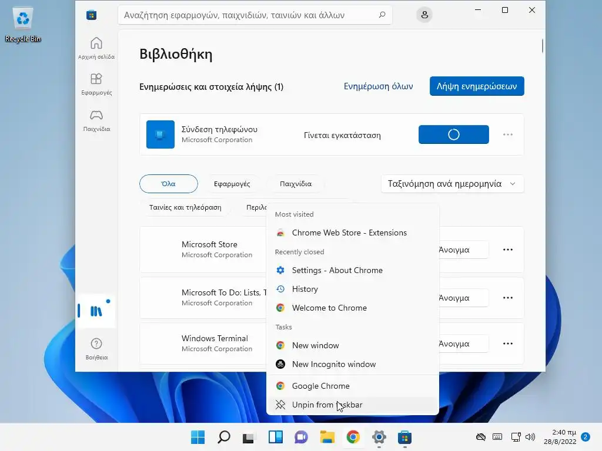Click the Windows Terminal app name
The width and height of the screenshot is (602, 451).
[215, 338]
